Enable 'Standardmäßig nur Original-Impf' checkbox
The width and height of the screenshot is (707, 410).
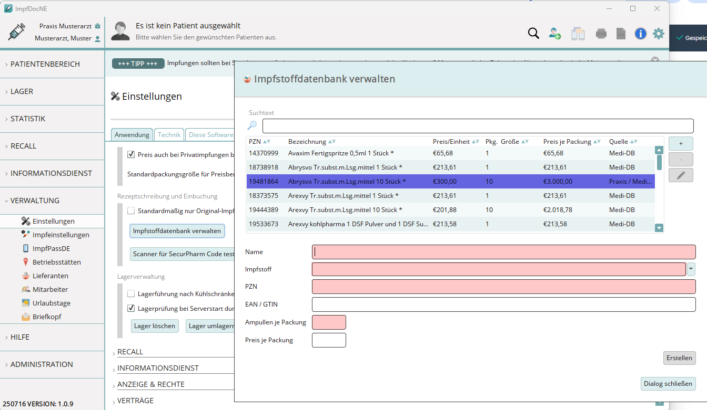pyautogui.click(x=131, y=211)
